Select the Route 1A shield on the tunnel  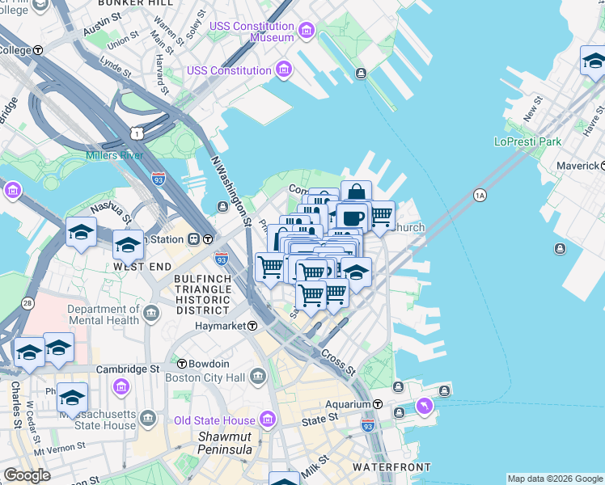[x=480, y=196]
